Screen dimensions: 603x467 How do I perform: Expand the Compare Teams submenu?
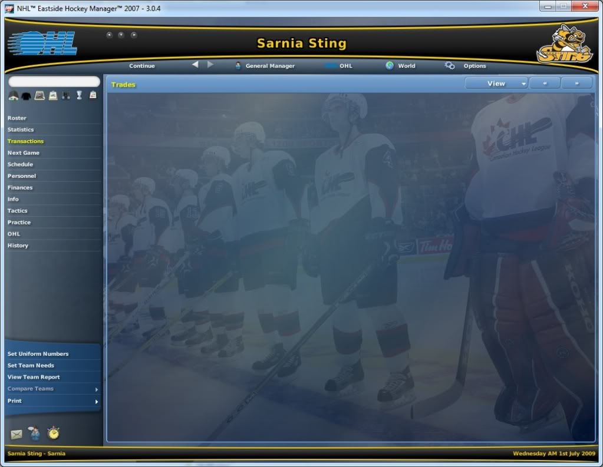[97, 389]
